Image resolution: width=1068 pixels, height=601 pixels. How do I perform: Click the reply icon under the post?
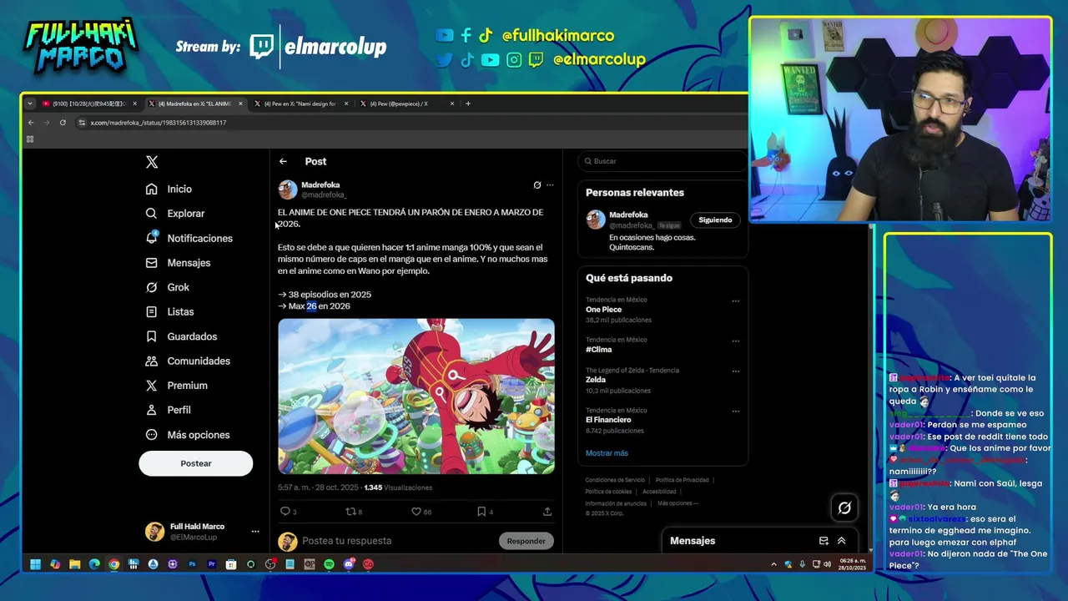[285, 512]
